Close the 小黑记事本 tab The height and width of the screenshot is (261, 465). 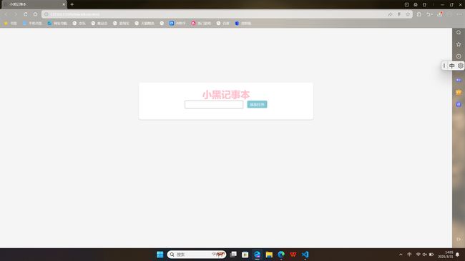pos(64,4)
